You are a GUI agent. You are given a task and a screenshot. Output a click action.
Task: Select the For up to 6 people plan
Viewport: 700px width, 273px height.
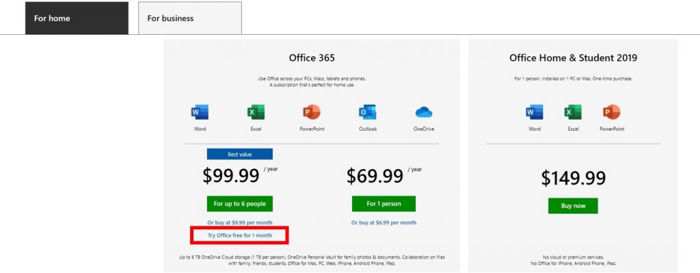pyautogui.click(x=240, y=204)
